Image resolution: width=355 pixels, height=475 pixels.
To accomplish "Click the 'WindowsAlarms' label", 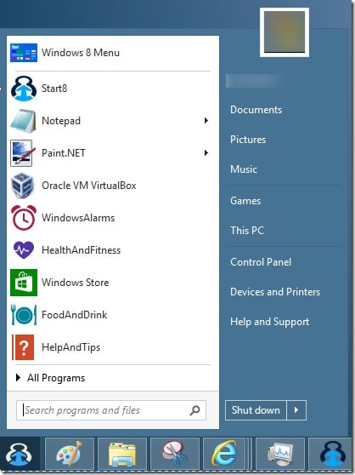I will coord(78,218).
